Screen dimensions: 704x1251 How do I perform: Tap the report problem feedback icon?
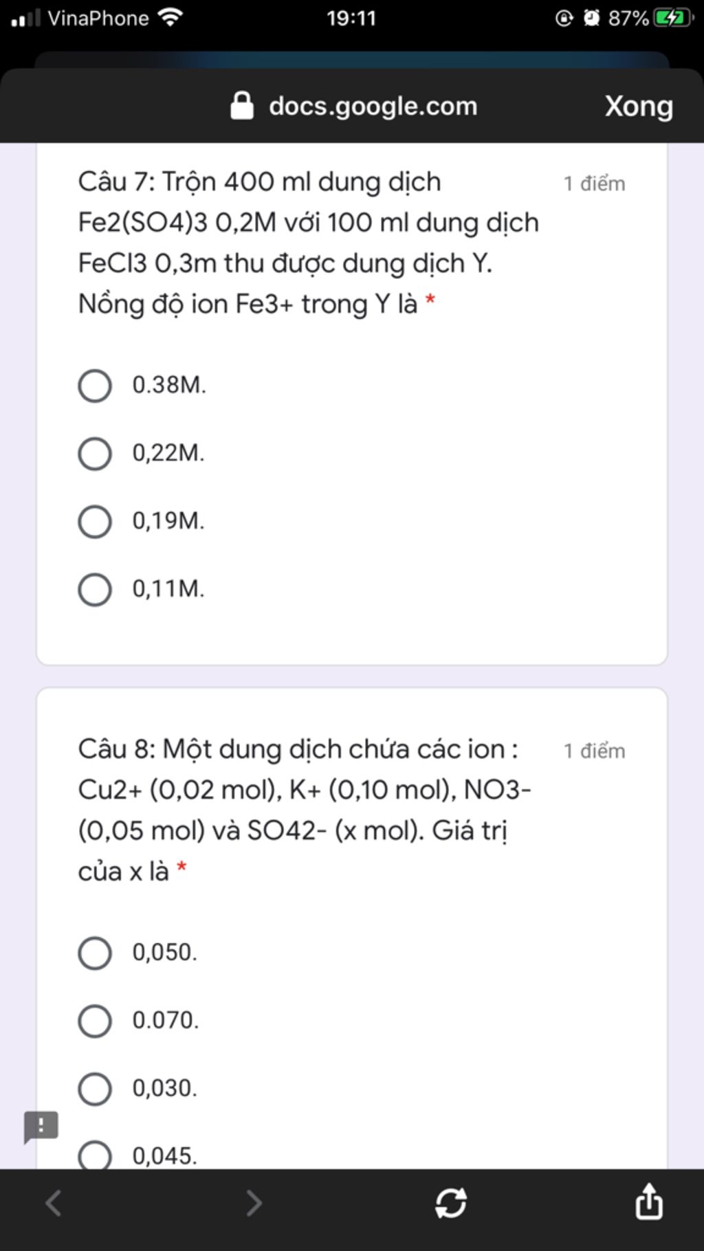41,1127
